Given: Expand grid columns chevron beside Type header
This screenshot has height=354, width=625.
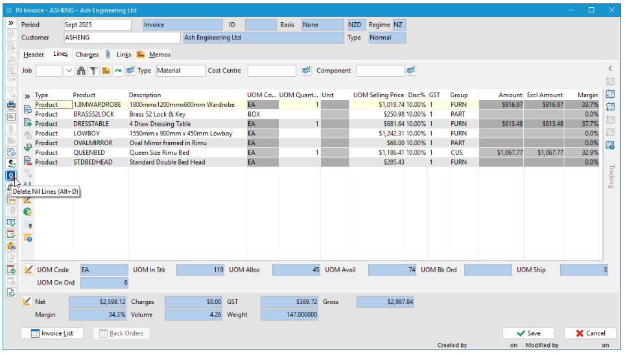Looking at the screenshot, I should pyautogui.click(x=27, y=95).
